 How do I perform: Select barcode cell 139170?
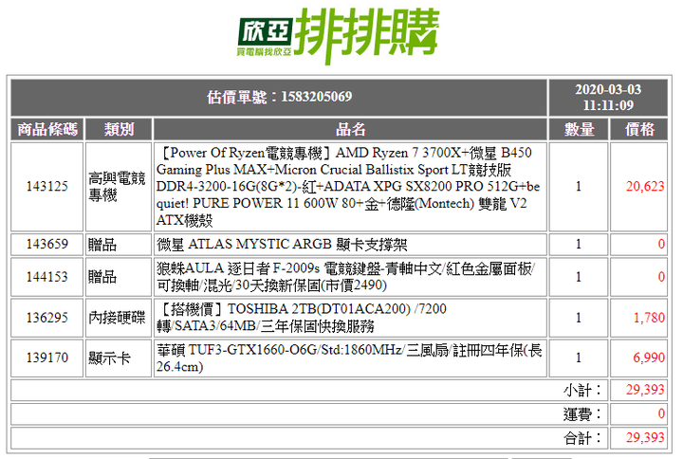[47, 358]
